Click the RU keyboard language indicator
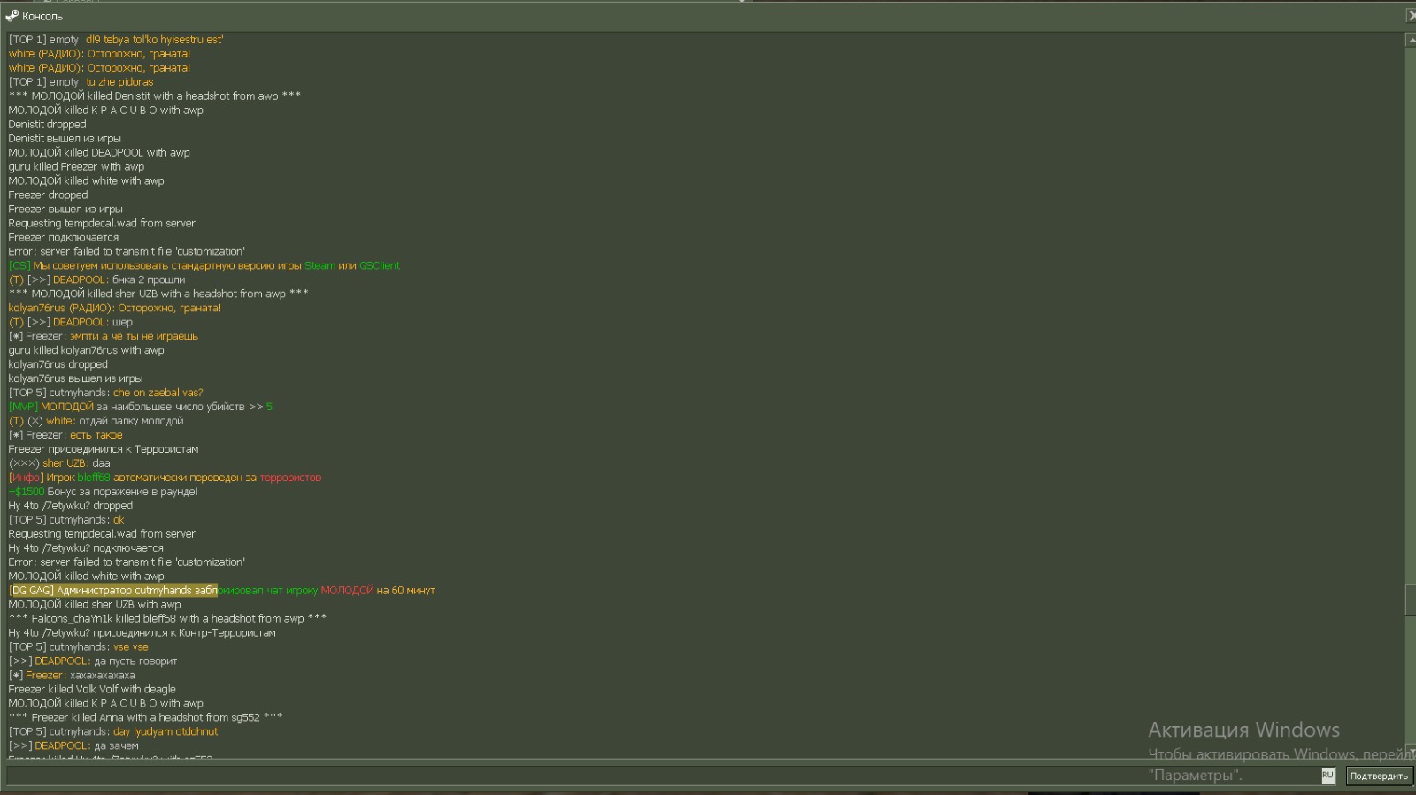This screenshot has height=795, width=1416. click(x=1327, y=776)
